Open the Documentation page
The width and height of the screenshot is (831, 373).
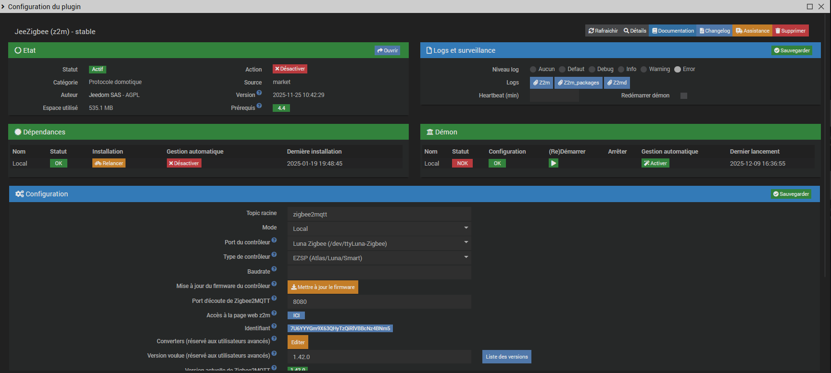pos(673,31)
